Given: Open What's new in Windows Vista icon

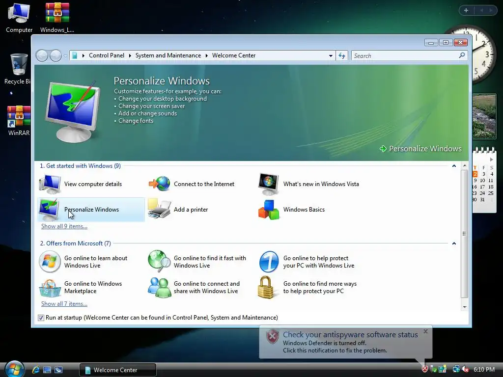Looking at the screenshot, I should click(x=269, y=184).
